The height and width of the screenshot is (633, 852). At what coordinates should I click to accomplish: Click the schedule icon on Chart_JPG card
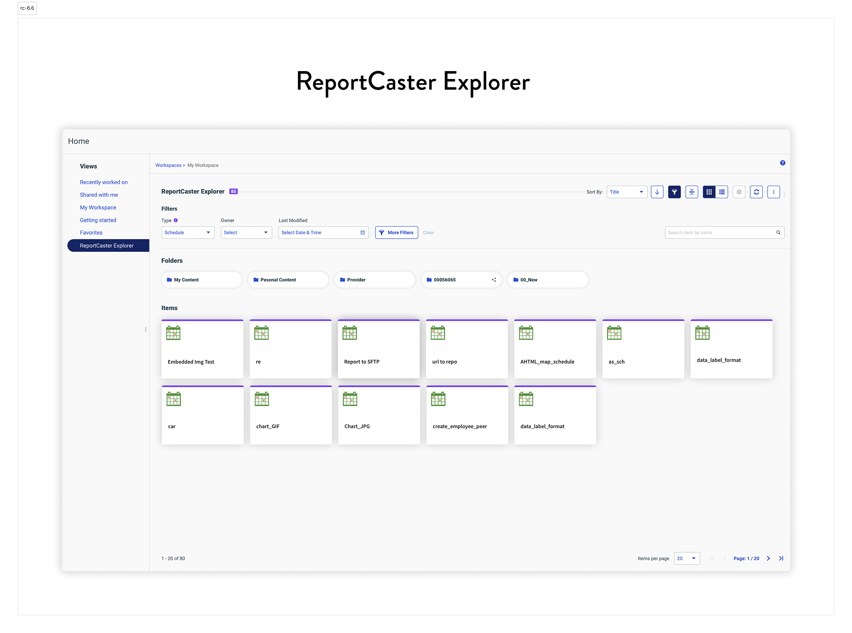click(x=350, y=399)
